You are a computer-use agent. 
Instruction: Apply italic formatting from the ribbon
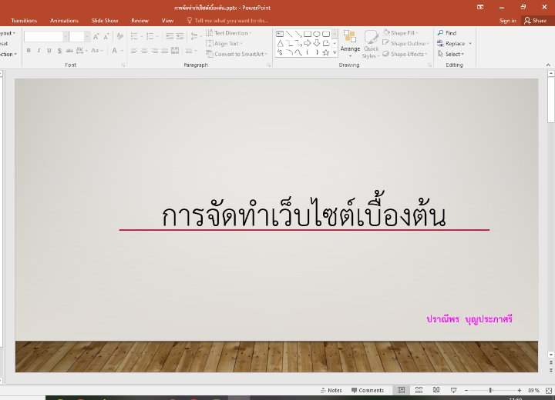coord(39,51)
